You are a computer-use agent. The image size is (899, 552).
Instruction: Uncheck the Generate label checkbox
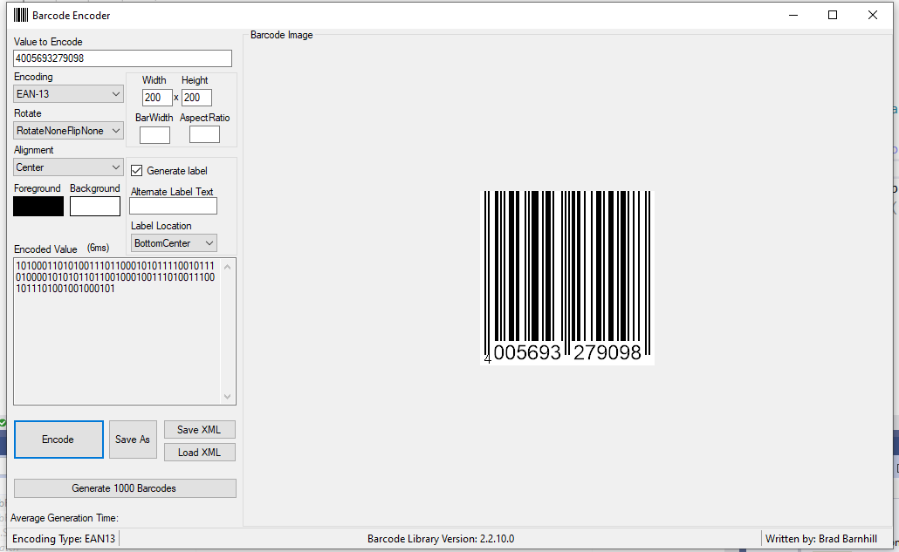point(136,171)
